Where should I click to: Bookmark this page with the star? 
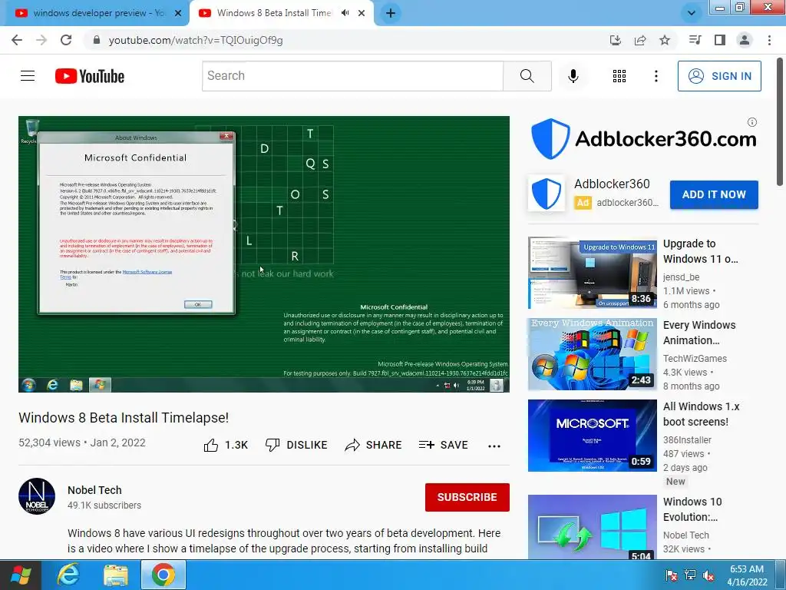point(665,40)
